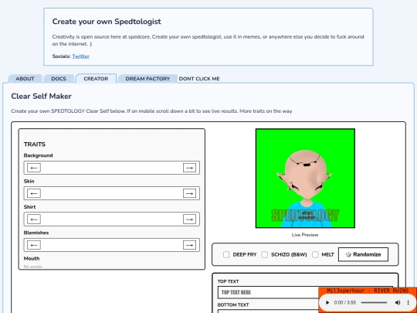Open audio player more options menu
The width and height of the screenshot is (417, 313).
point(408,303)
